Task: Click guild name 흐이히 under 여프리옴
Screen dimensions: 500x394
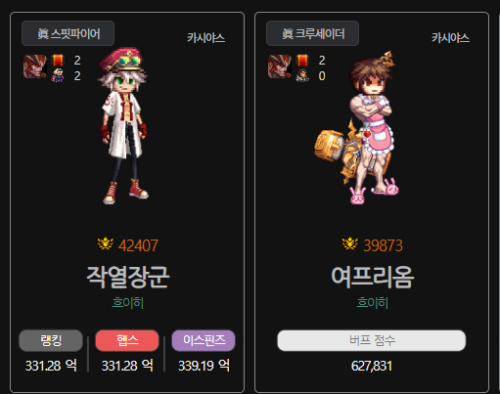Action: coord(372,303)
